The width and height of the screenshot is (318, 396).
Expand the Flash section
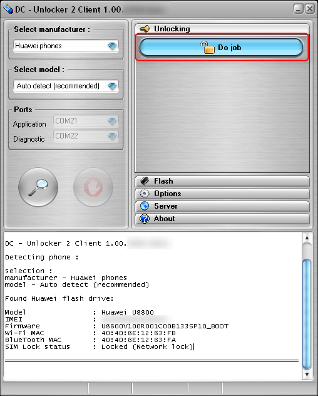(x=222, y=181)
